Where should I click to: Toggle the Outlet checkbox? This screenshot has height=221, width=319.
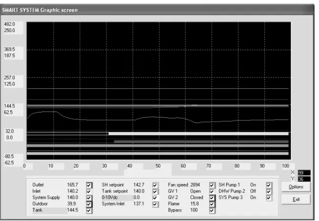coord(89,185)
